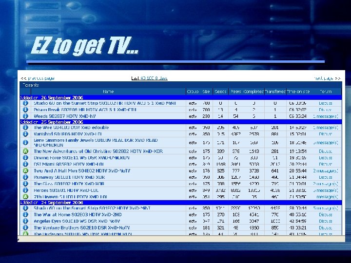Viewport: 351px width, 263px height.
Task: Click info icon beside Angelas Eyes S01E10
Action: point(25,221)
